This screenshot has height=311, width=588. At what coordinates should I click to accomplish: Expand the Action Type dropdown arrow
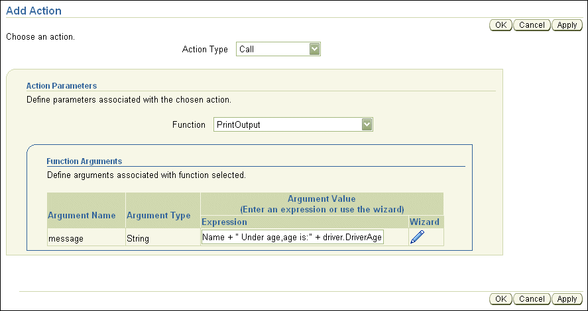click(x=315, y=49)
